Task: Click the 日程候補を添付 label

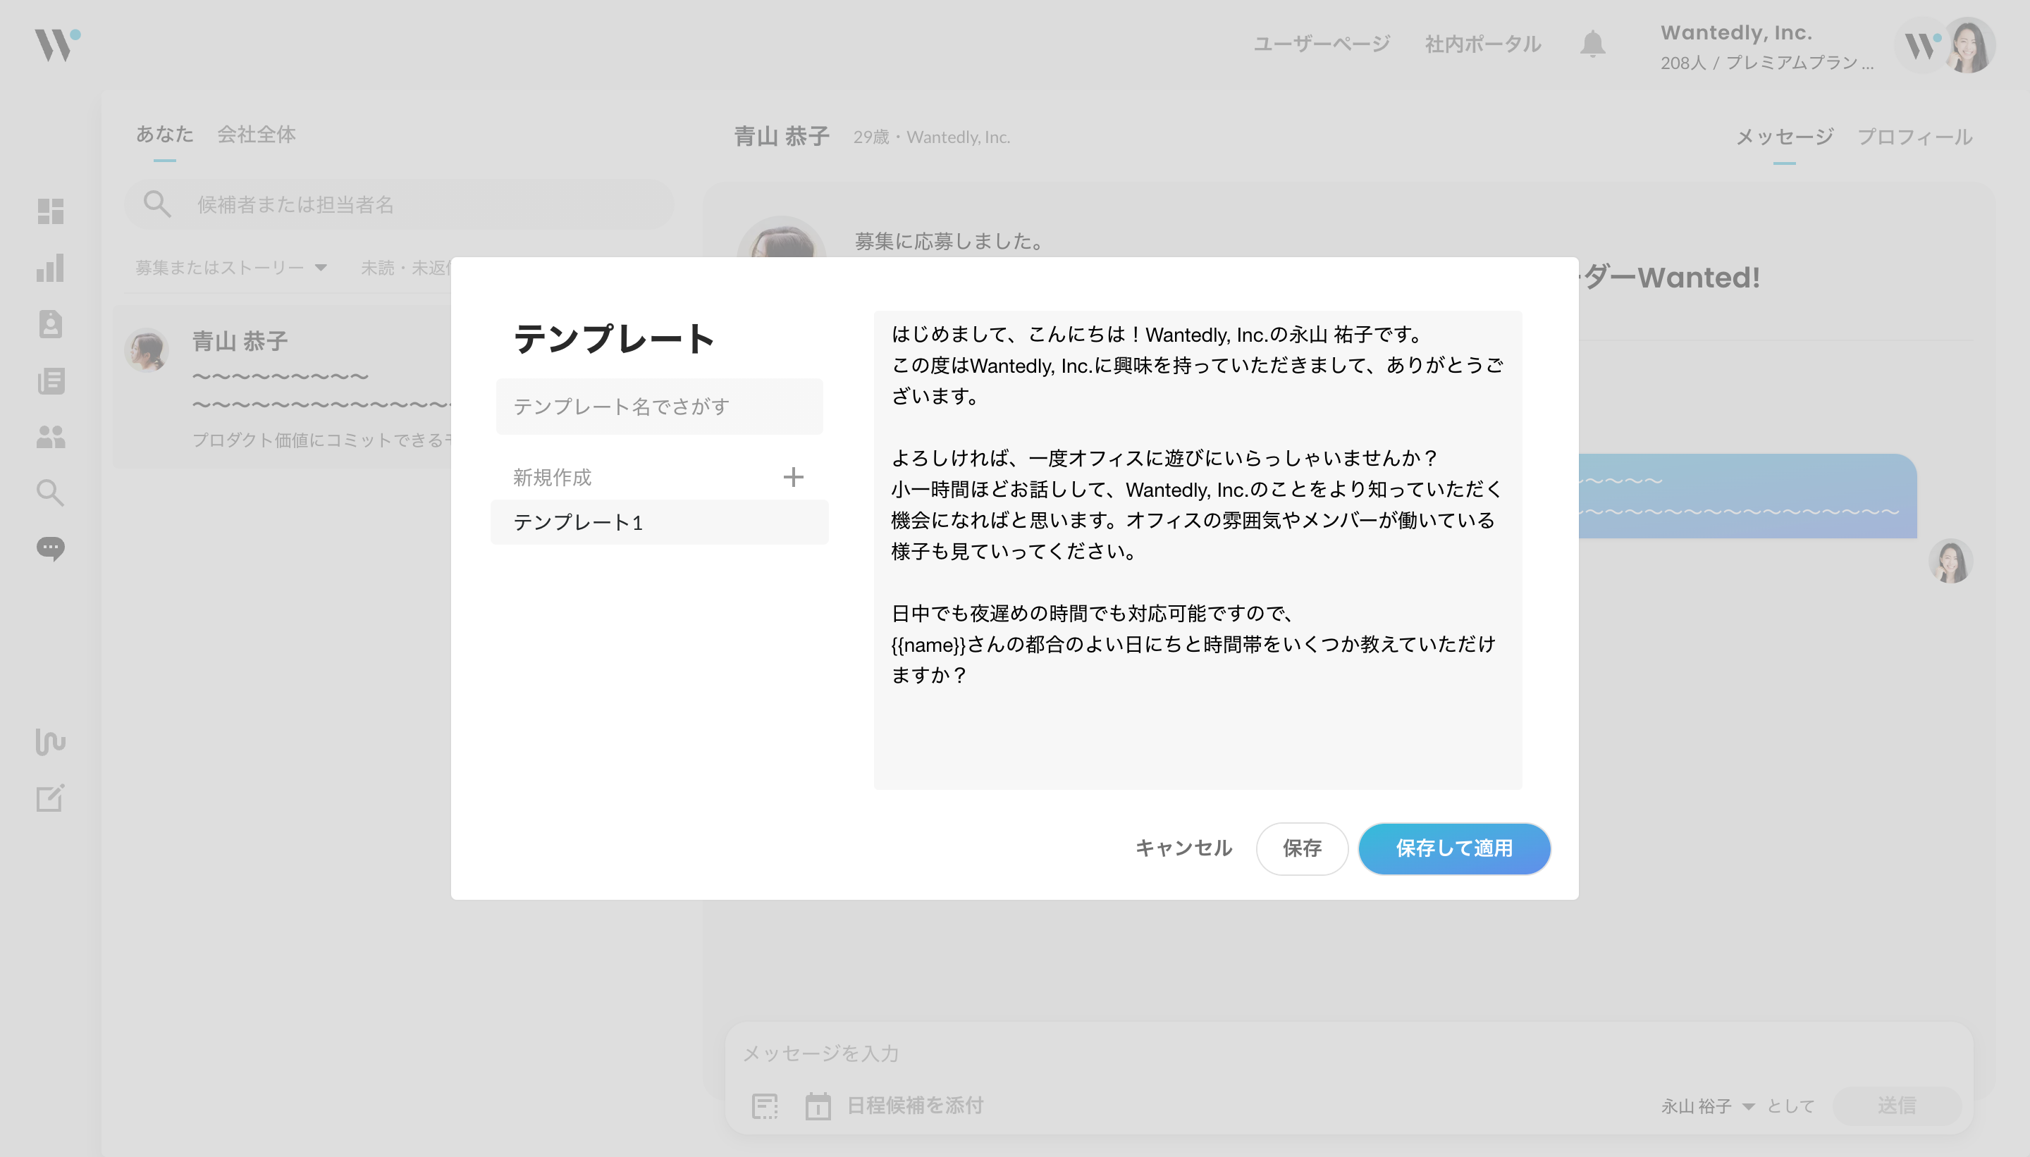Action: [x=916, y=1106]
